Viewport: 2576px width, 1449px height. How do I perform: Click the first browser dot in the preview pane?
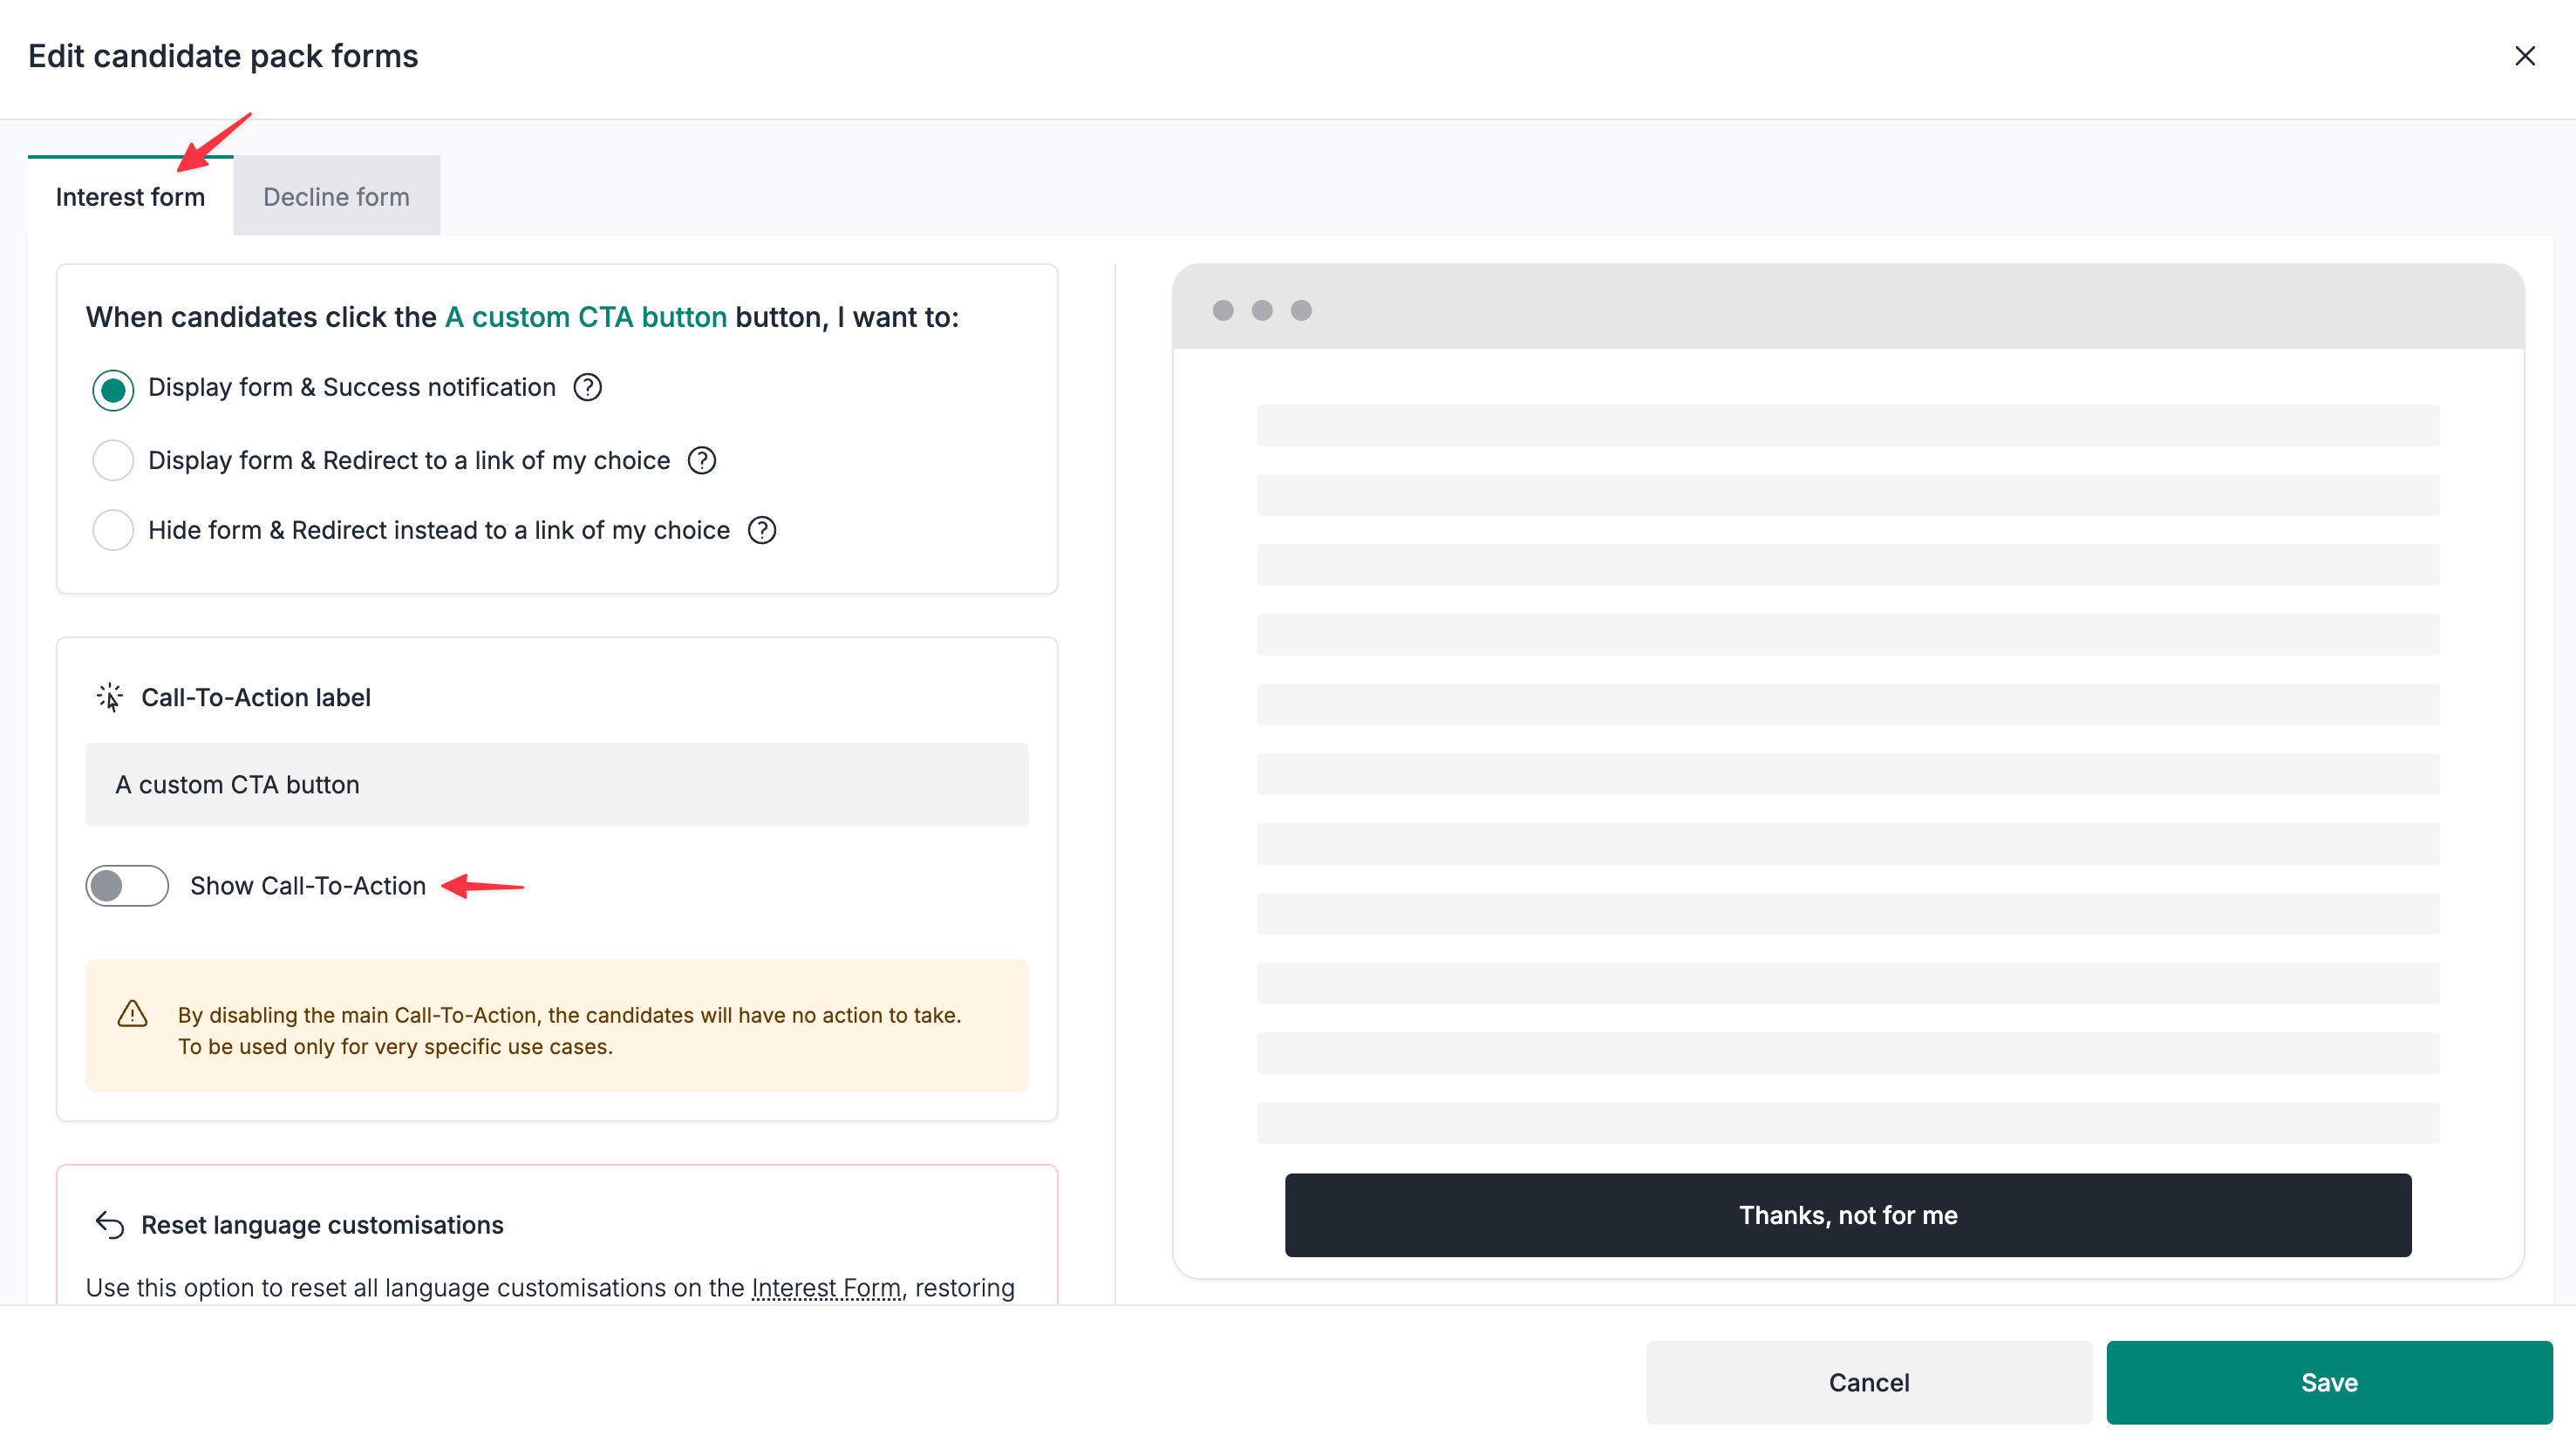[x=1223, y=311]
